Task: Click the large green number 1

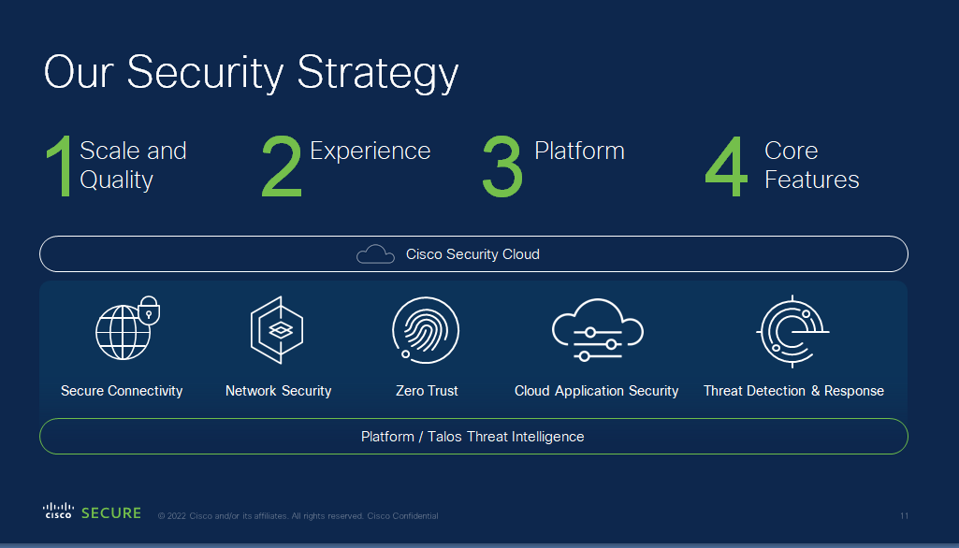Action: [x=59, y=166]
